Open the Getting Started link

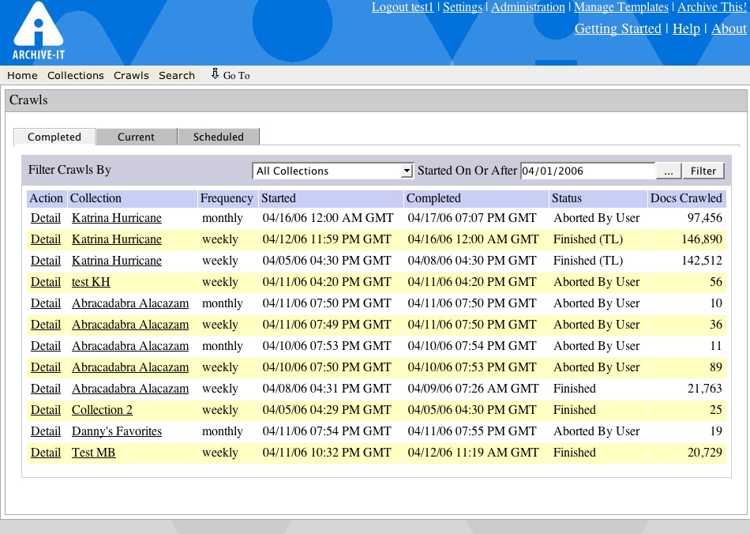coord(617,28)
